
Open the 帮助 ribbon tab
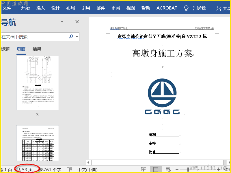pos(146,8)
